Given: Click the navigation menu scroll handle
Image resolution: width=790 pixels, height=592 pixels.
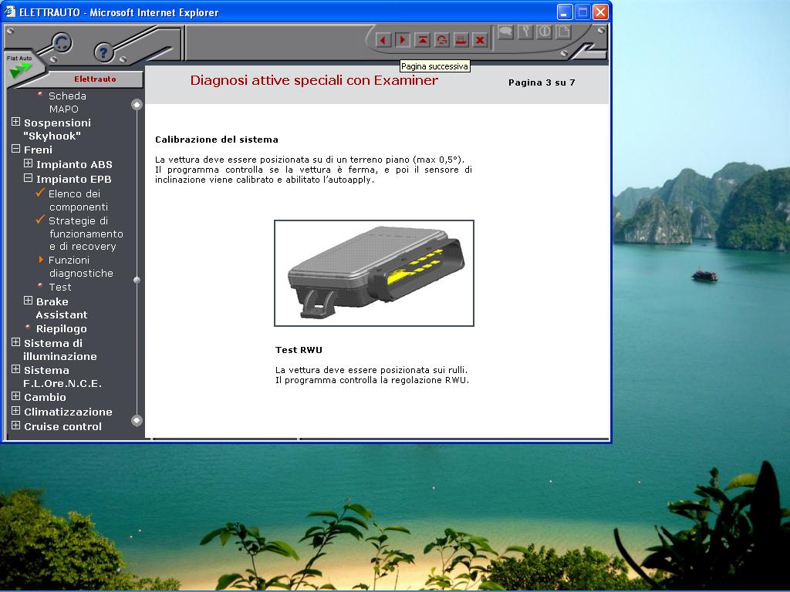Looking at the screenshot, I should (137, 280).
